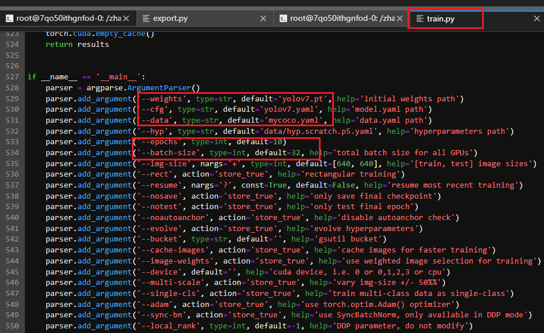Click '--adam' argument string

pos(155,304)
